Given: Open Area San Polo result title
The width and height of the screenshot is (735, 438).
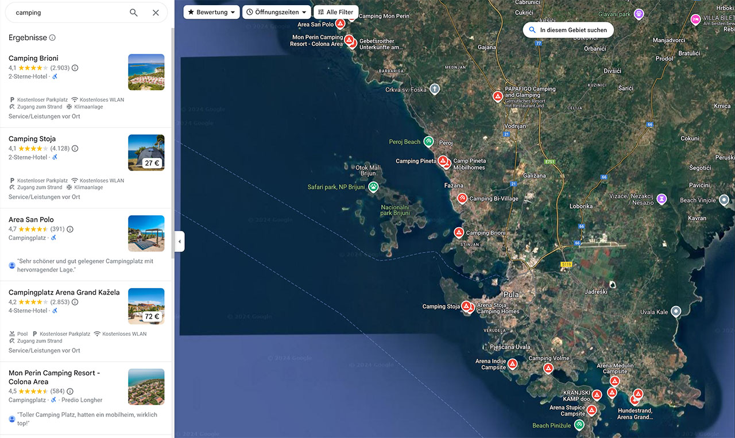Looking at the screenshot, I should [31, 220].
